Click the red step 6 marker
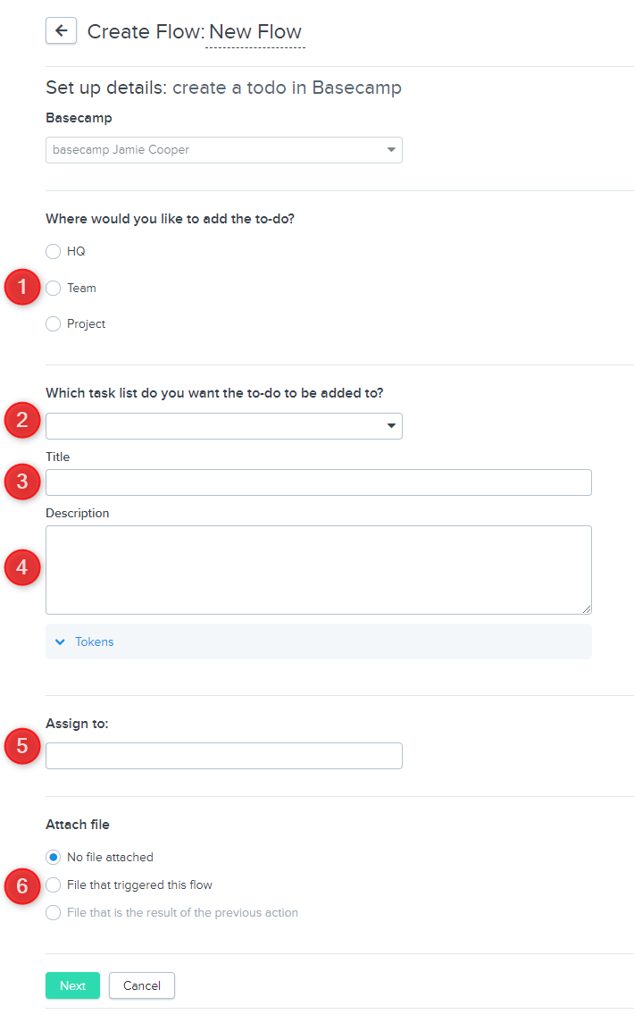Image resolution: width=634 pixels, height=1031 pixels. pyautogui.click(x=22, y=885)
